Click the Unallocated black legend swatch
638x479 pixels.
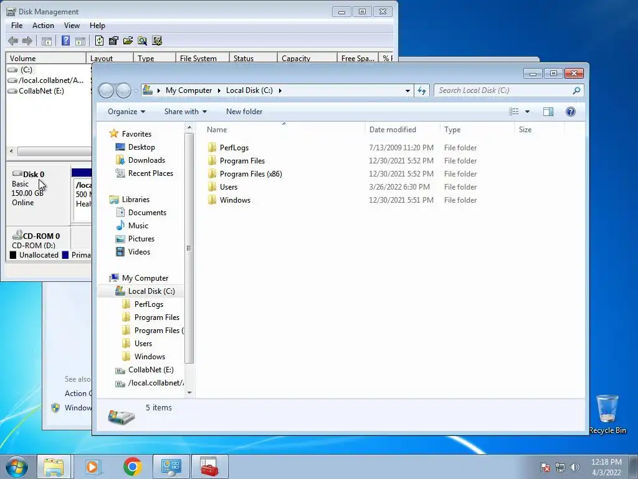pyautogui.click(x=13, y=255)
